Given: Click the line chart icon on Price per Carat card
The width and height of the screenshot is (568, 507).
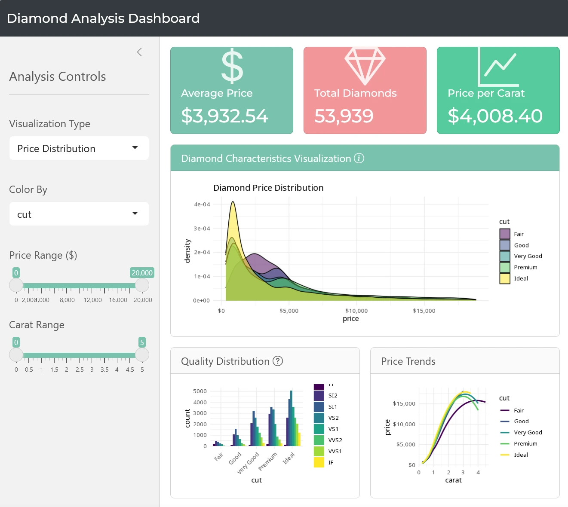Looking at the screenshot, I should pos(498,67).
